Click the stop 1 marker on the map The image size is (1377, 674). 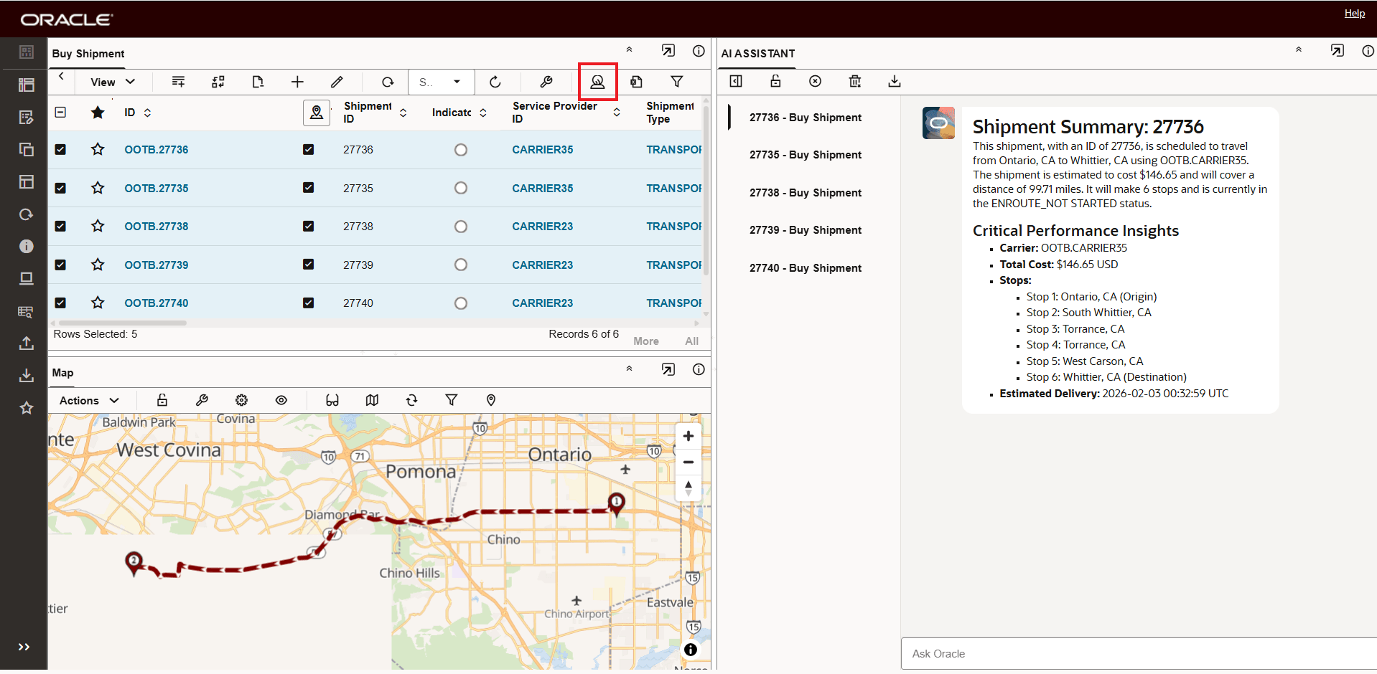(616, 503)
